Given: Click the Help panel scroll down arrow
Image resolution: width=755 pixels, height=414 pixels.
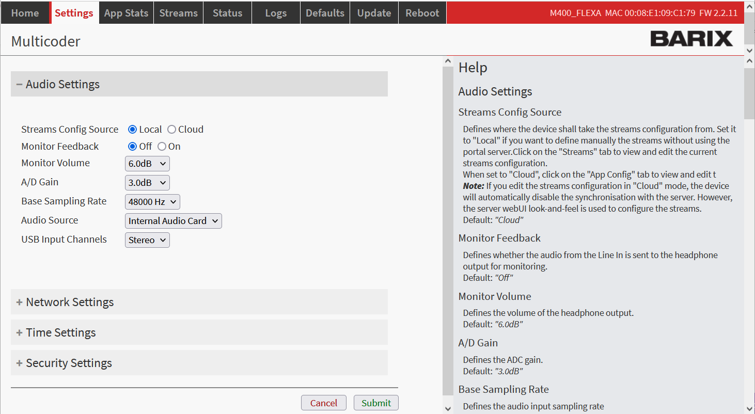Looking at the screenshot, I should coord(749,408).
